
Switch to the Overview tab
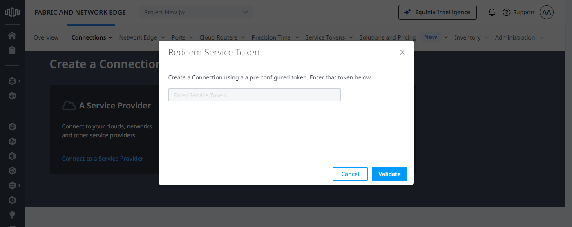(x=46, y=37)
